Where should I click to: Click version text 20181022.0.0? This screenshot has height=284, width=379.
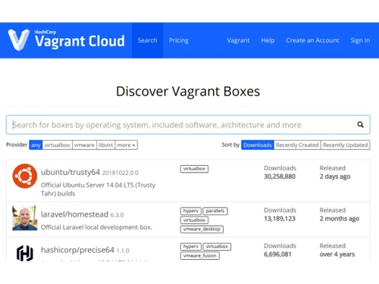point(121,173)
